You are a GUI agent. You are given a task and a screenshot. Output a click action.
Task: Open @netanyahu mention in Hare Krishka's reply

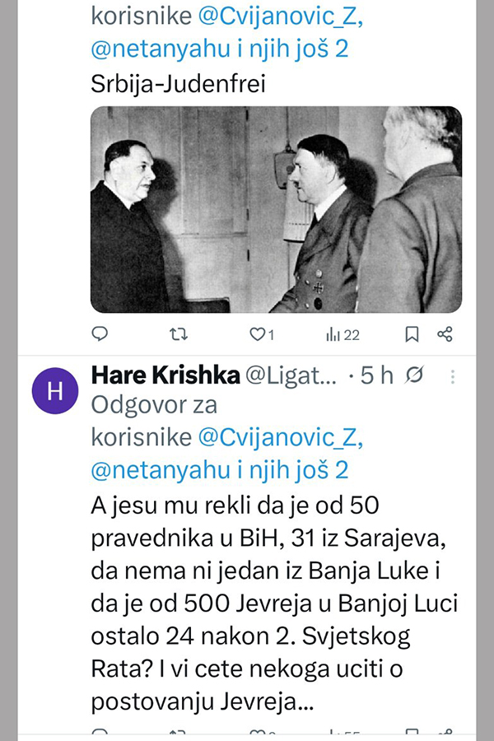(161, 470)
